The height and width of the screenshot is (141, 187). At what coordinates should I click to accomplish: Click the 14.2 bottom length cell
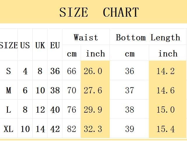pyautogui.click(x=165, y=71)
